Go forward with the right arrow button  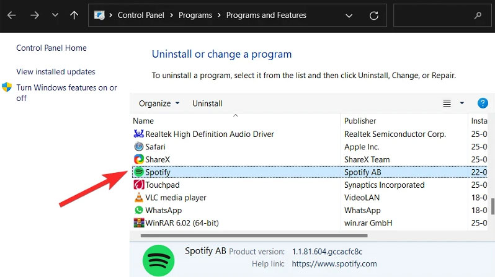coord(35,15)
